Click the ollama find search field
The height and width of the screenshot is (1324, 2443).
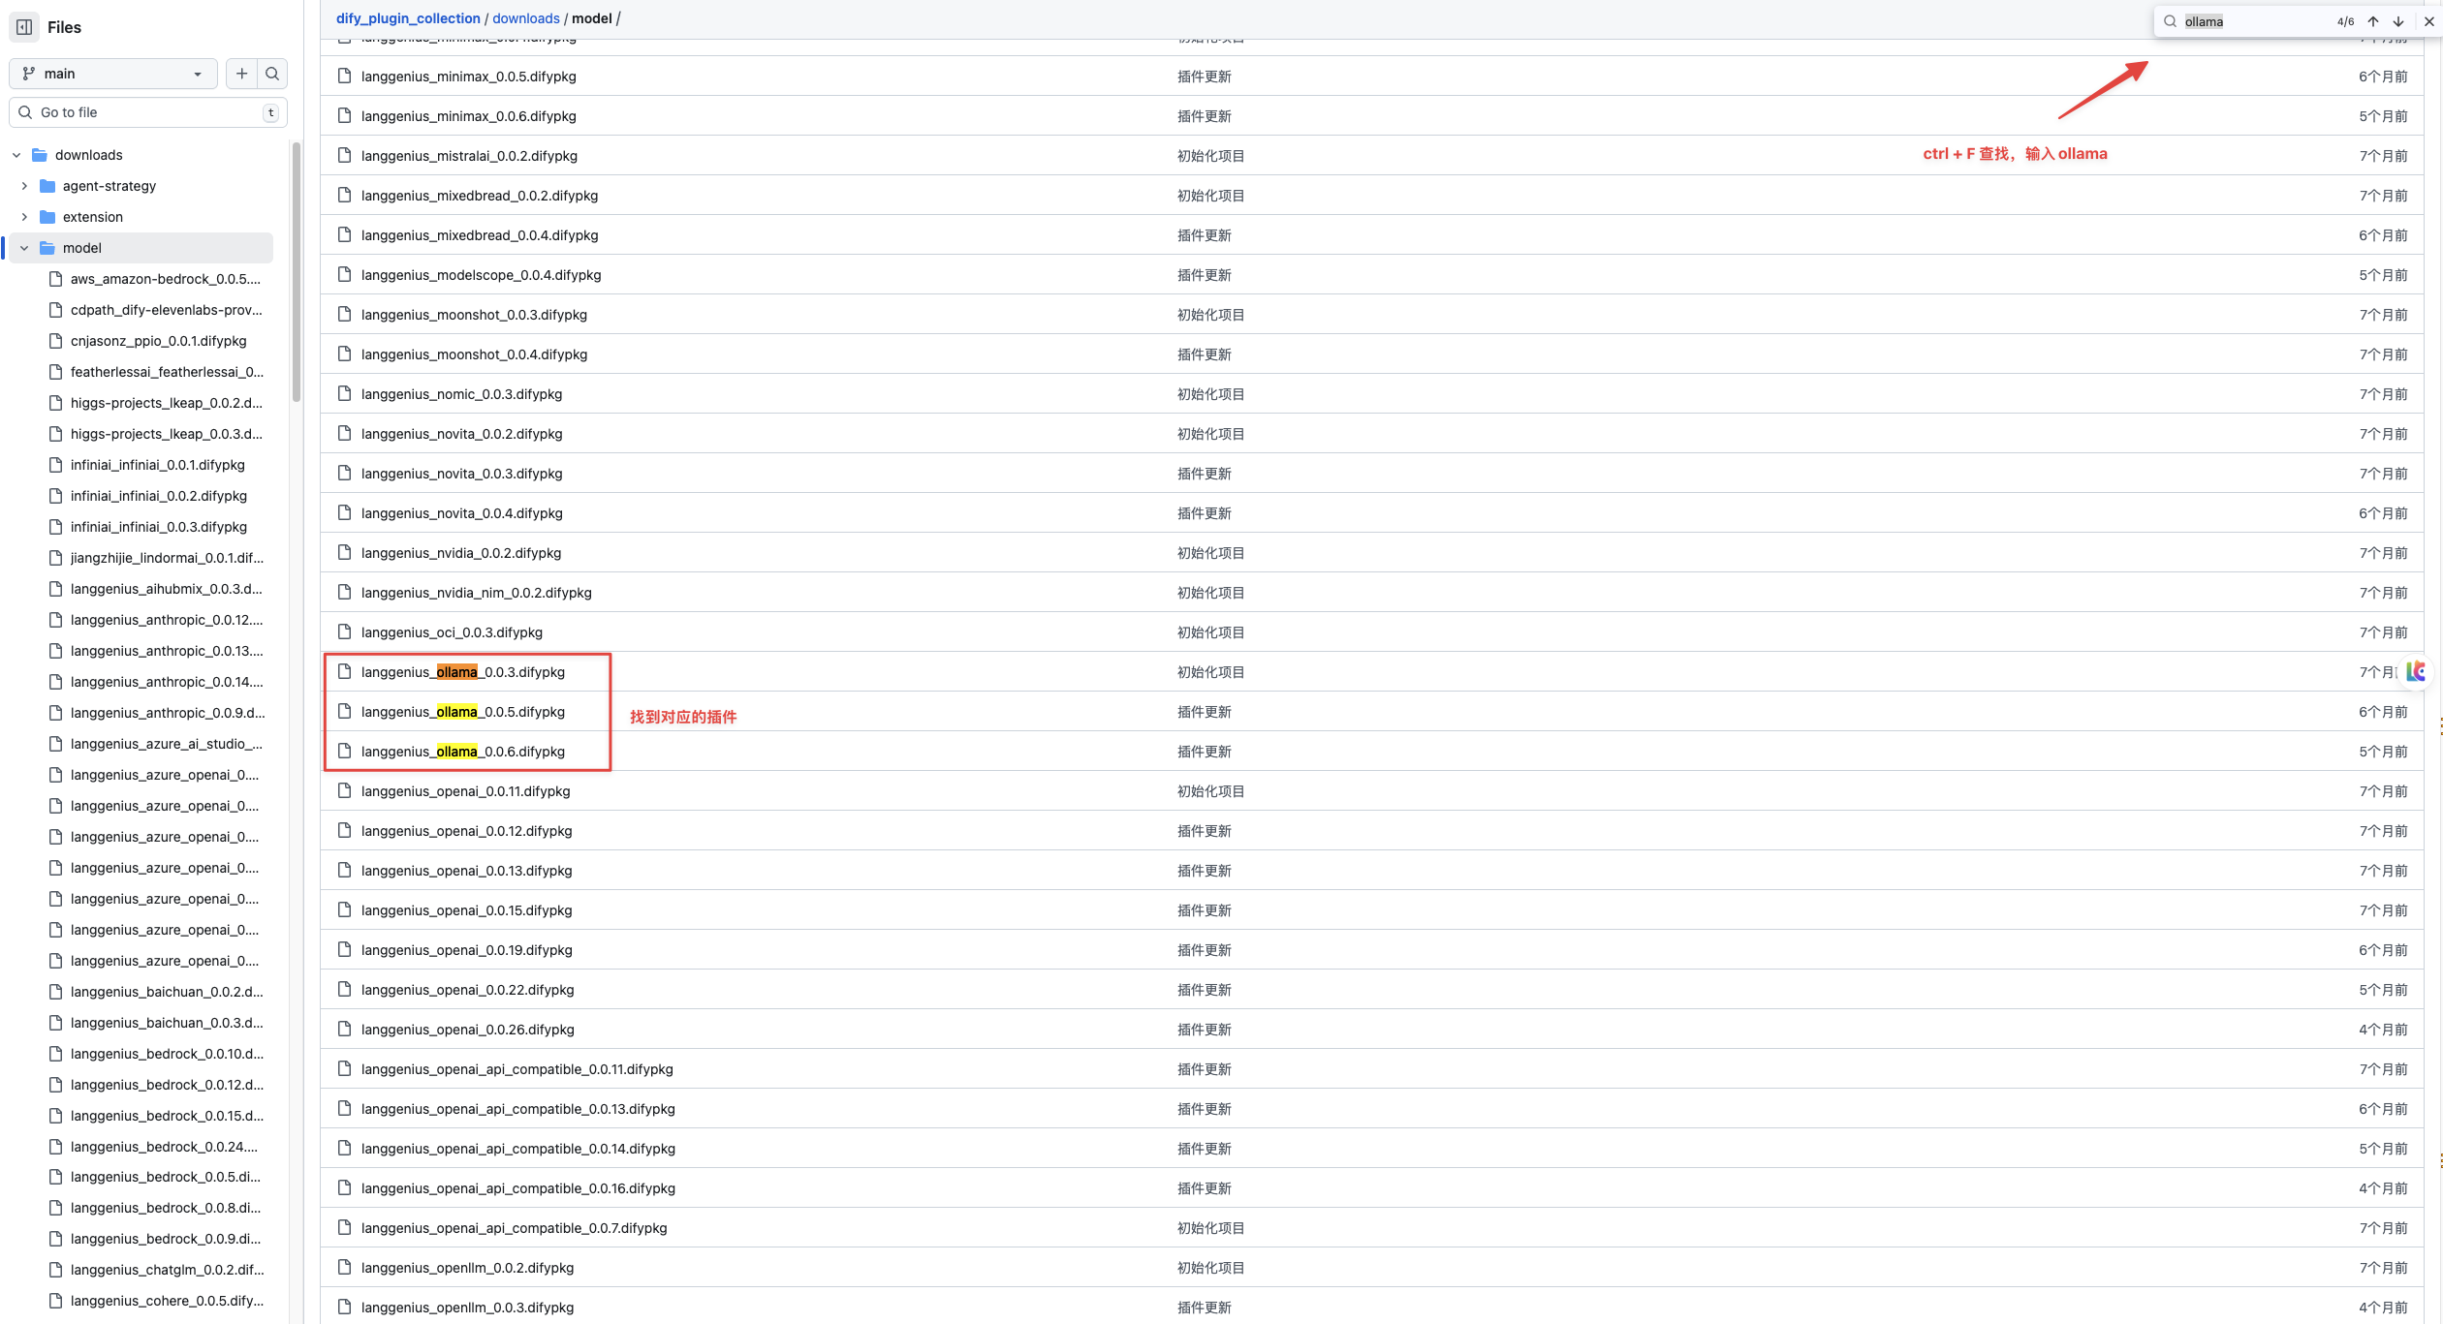point(2253,21)
